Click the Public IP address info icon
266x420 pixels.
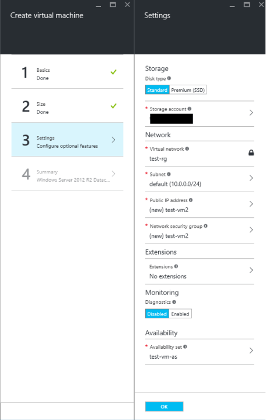191,200
